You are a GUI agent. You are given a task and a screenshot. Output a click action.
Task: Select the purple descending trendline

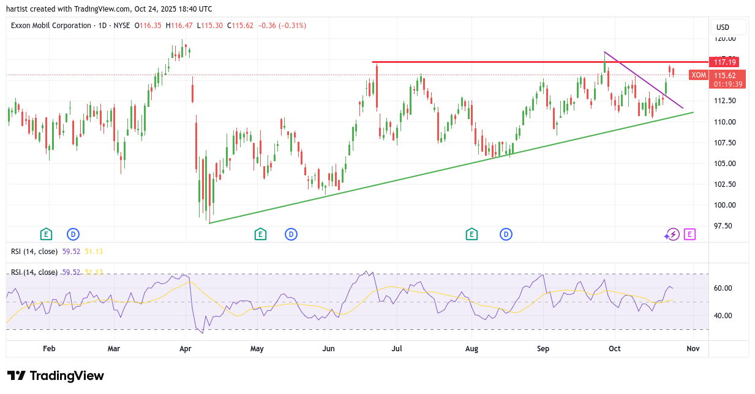point(643,79)
